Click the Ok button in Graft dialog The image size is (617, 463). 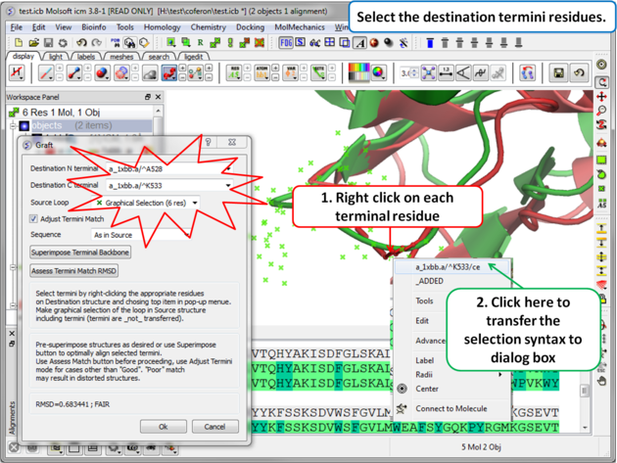[x=163, y=427]
